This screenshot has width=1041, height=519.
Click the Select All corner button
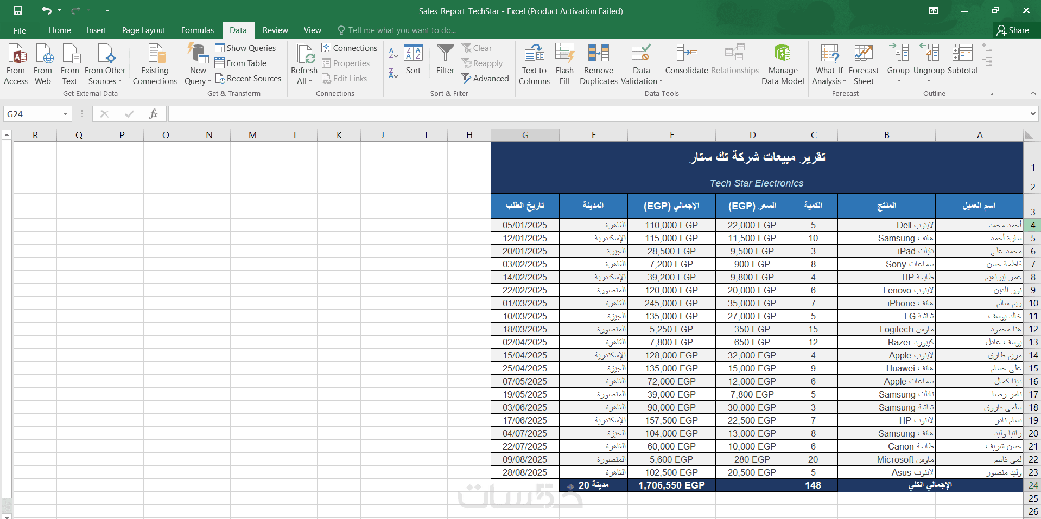pos(1029,135)
